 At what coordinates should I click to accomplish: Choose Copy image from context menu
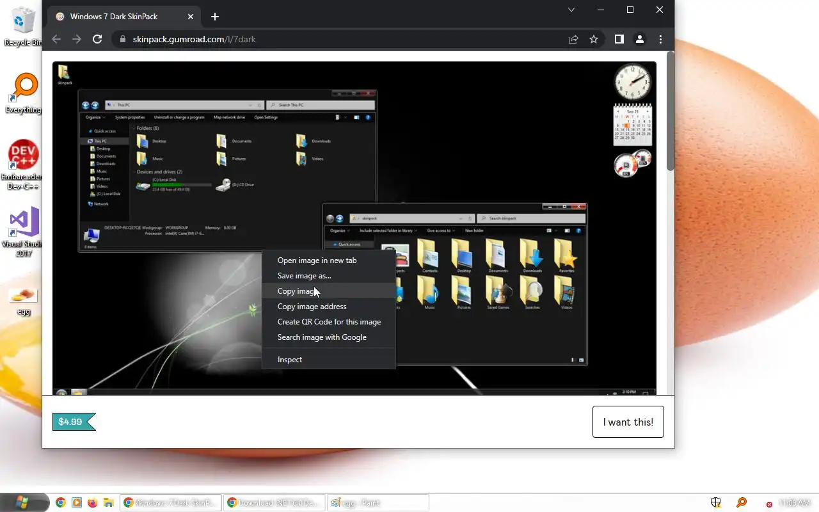point(329,291)
